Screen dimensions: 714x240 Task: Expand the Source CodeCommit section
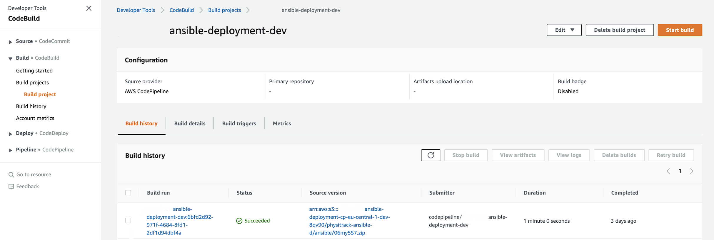(10, 42)
